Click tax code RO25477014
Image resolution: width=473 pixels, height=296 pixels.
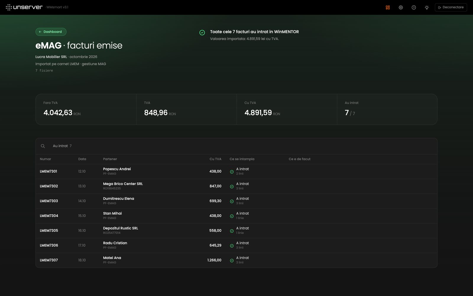point(112,233)
